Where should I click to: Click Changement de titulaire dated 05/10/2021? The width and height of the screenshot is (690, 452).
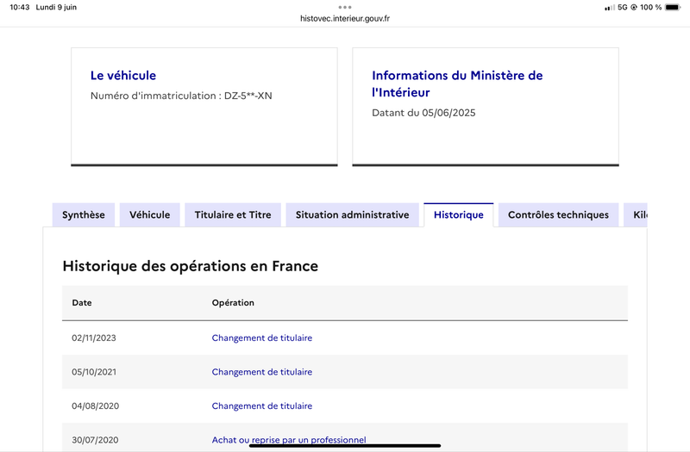(262, 372)
